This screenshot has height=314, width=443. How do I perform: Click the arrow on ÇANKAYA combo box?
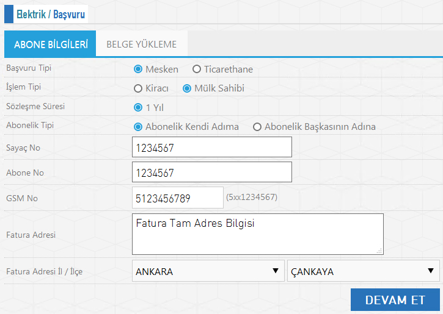(x=431, y=271)
